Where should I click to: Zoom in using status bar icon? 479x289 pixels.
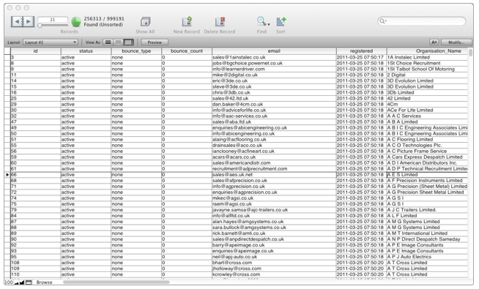[x=22, y=282]
